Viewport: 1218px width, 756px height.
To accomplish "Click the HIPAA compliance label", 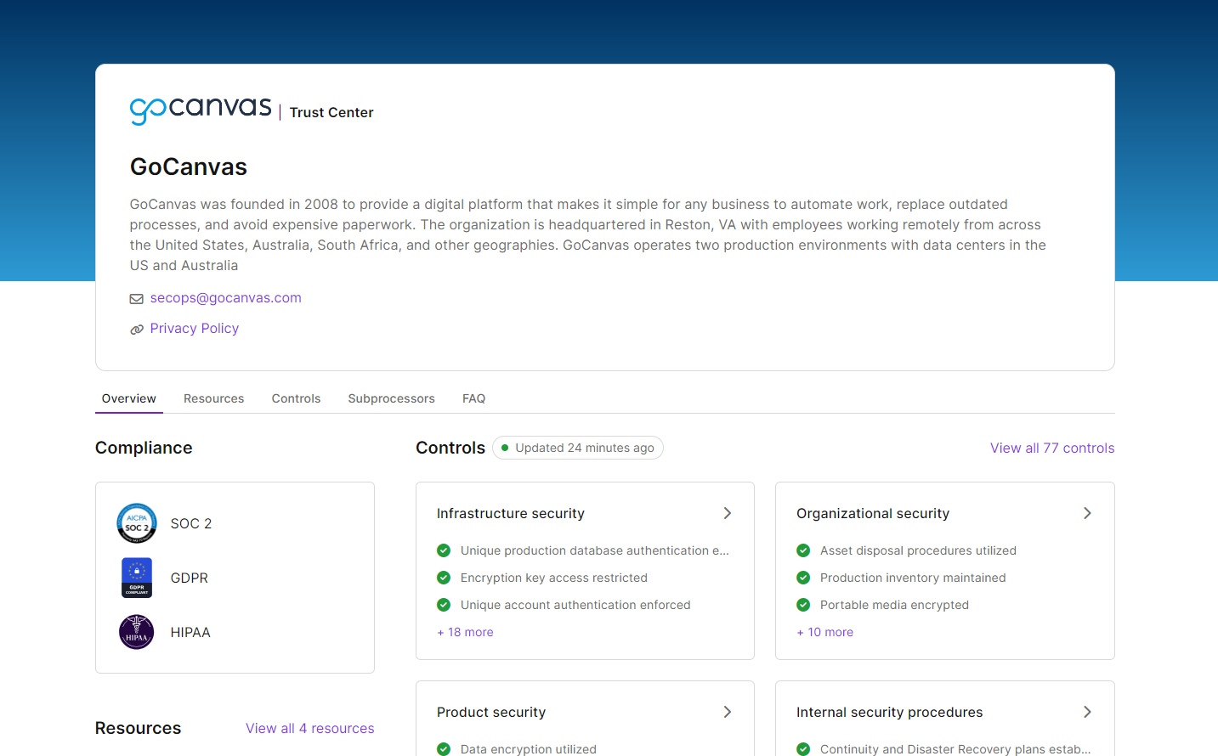I will (x=190, y=632).
